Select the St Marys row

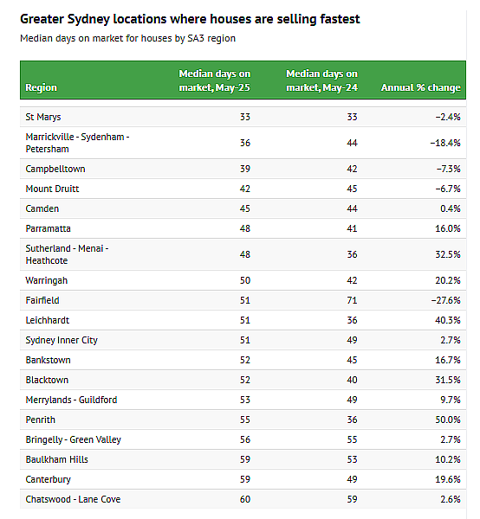coord(243,117)
